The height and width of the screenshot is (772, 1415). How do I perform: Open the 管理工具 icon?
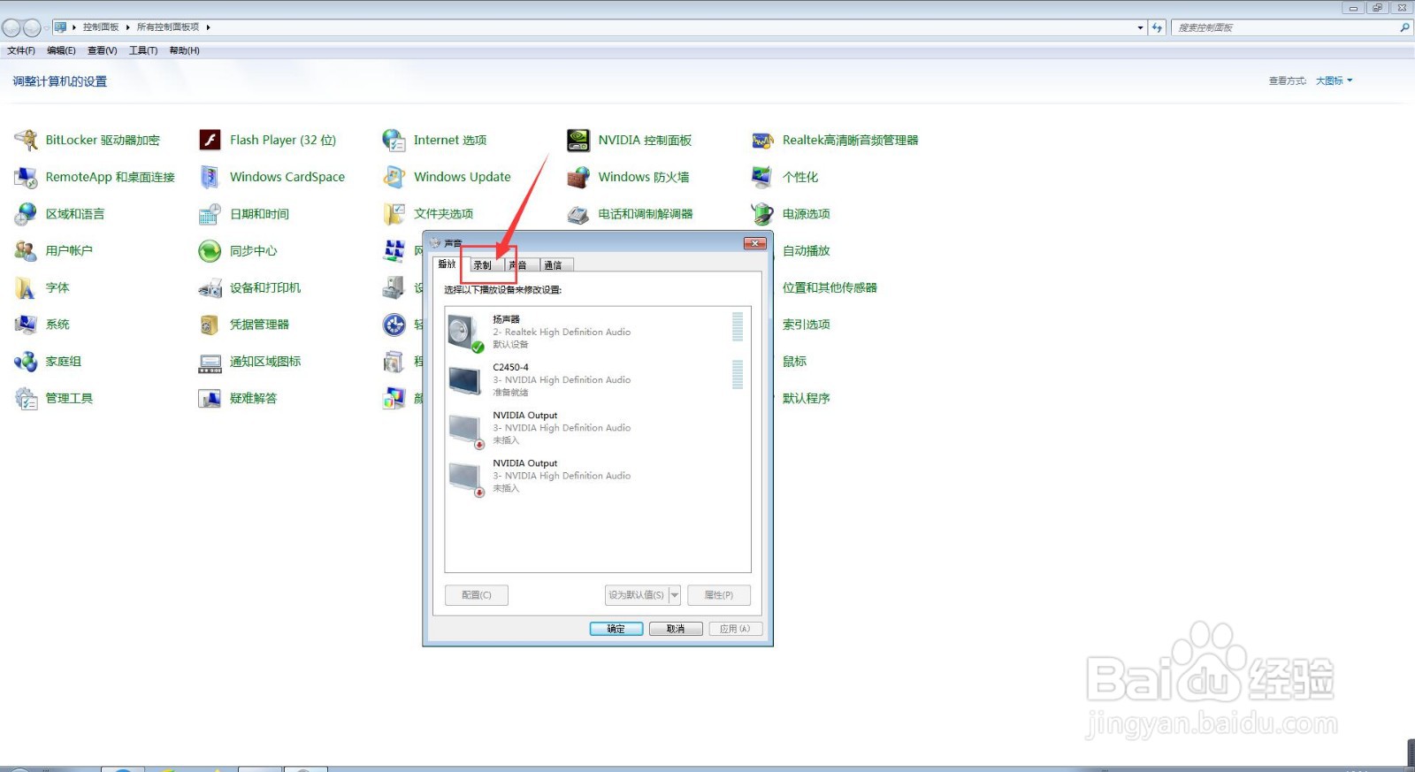click(27, 399)
